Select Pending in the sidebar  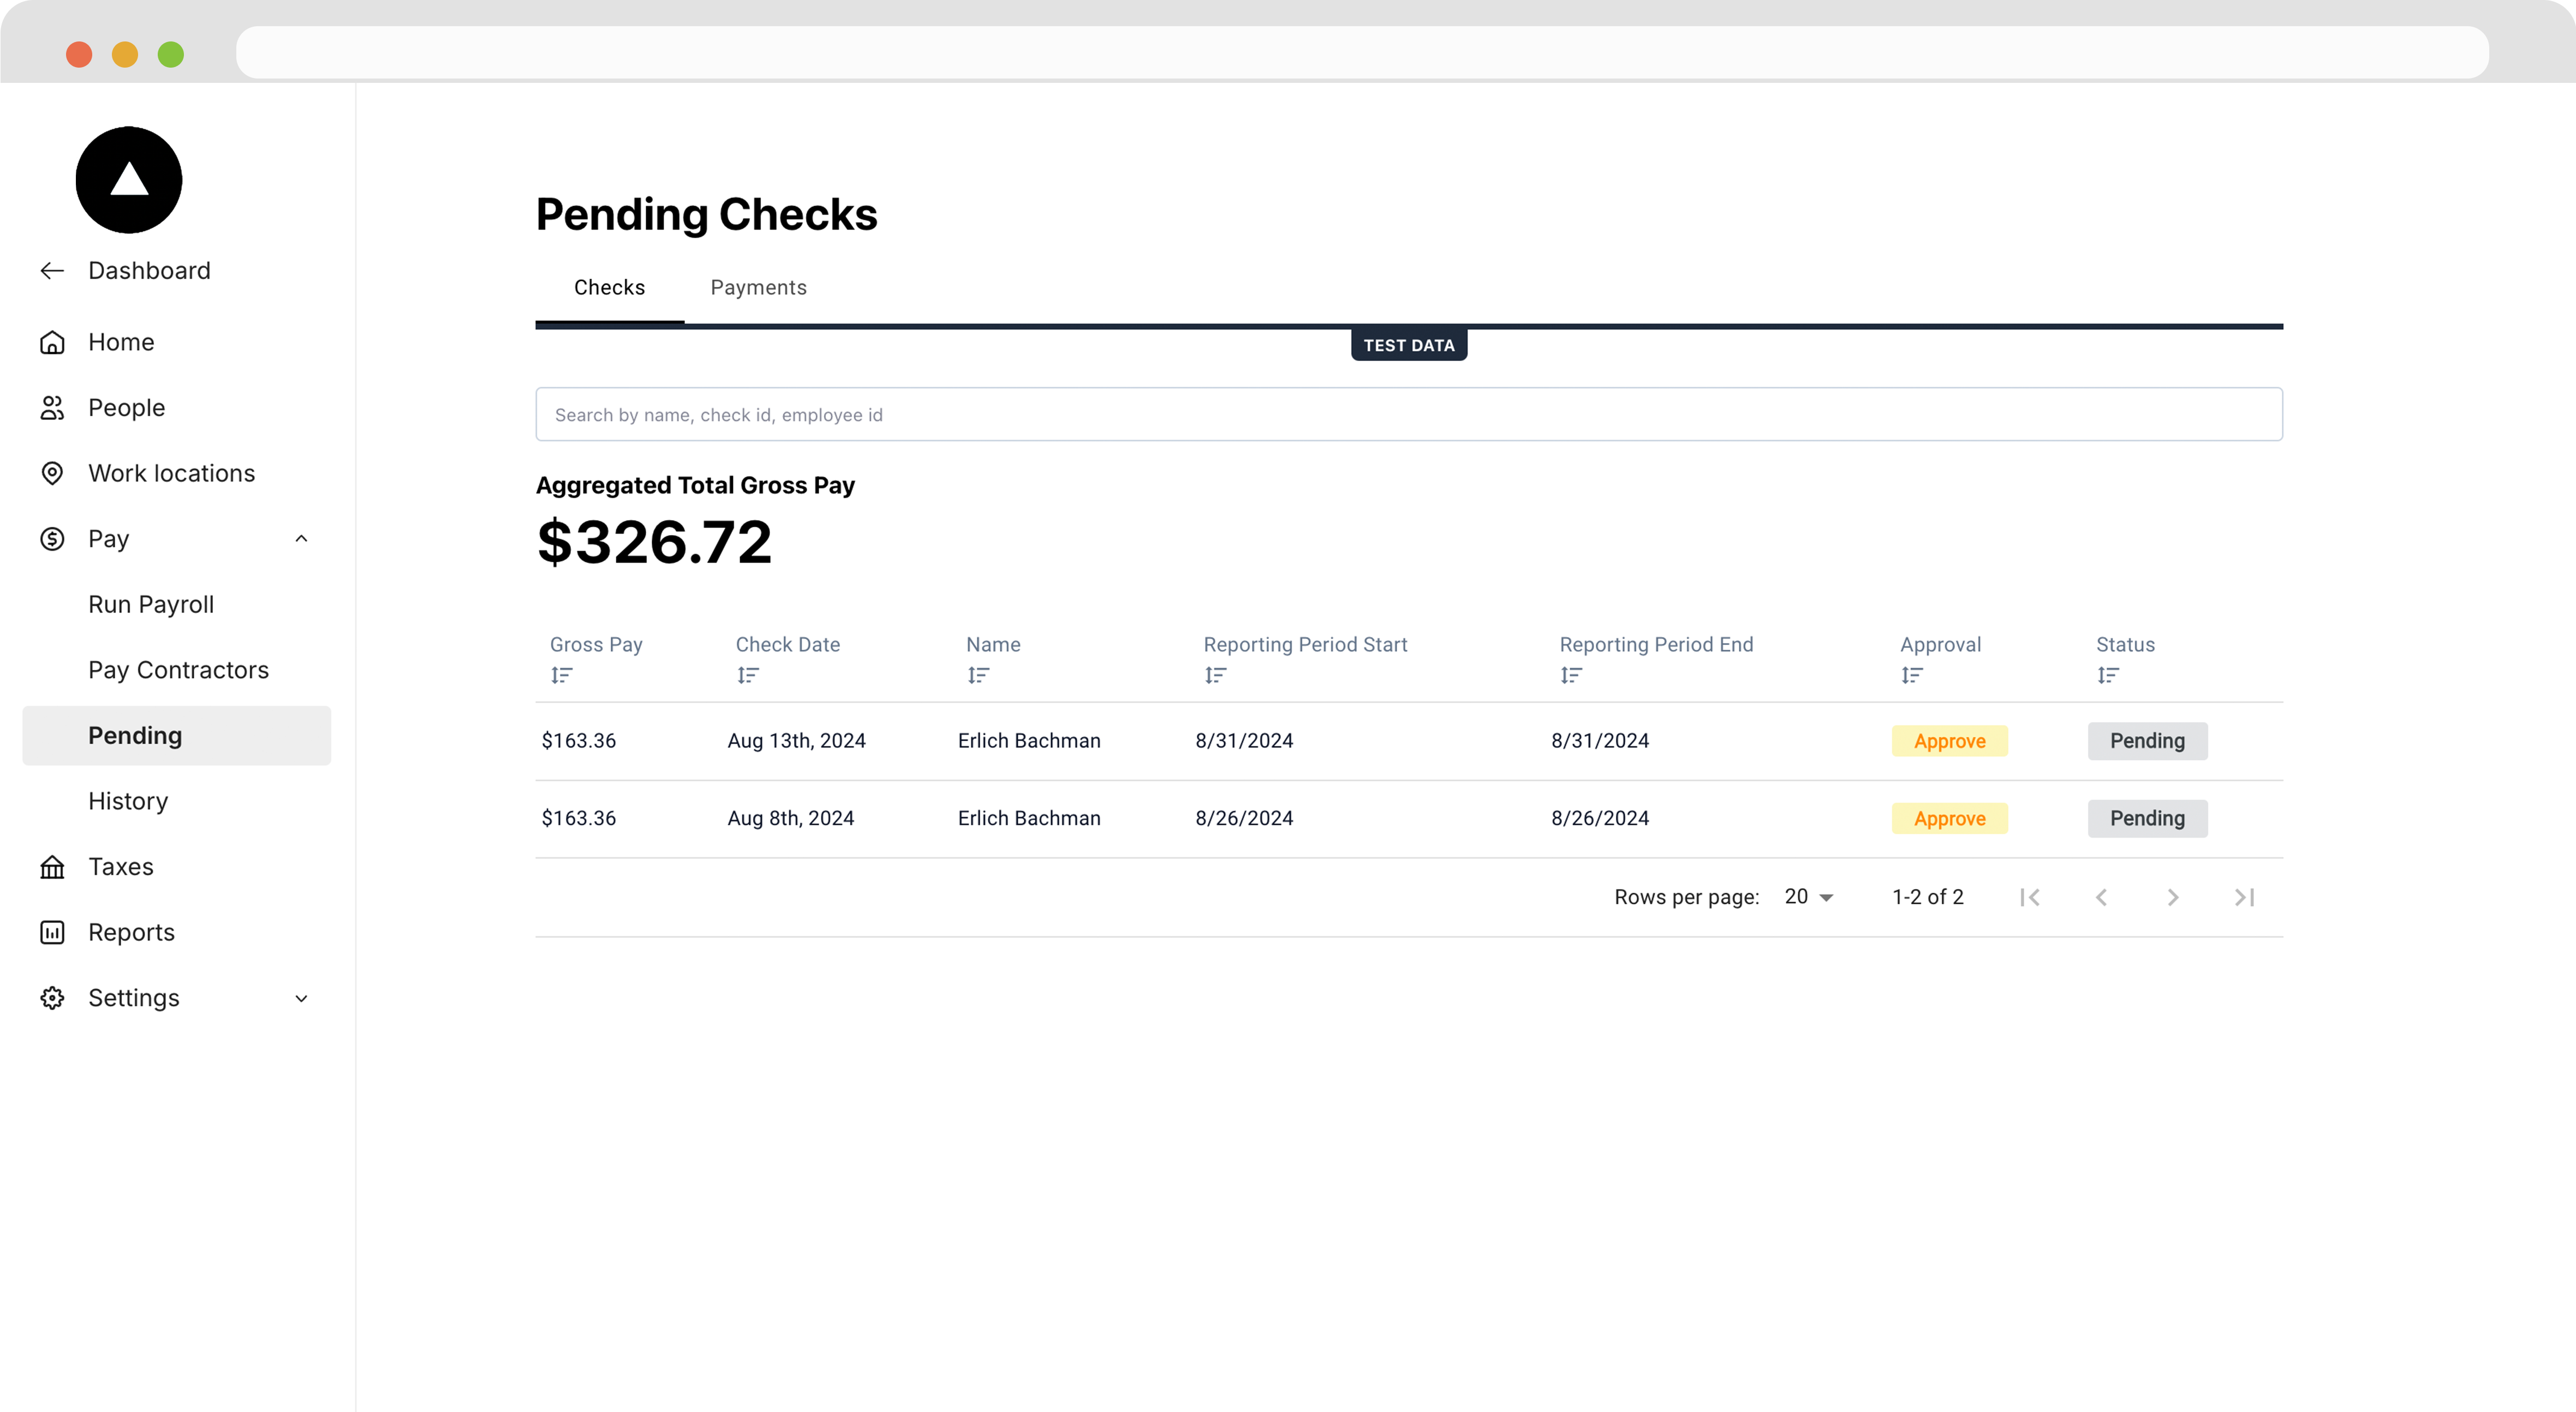pyautogui.click(x=177, y=736)
